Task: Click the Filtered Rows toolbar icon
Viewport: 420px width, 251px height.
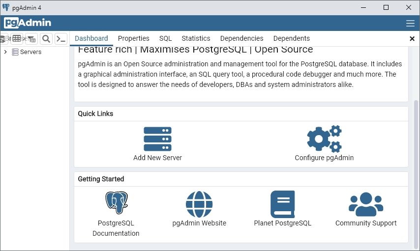Action: [31, 39]
